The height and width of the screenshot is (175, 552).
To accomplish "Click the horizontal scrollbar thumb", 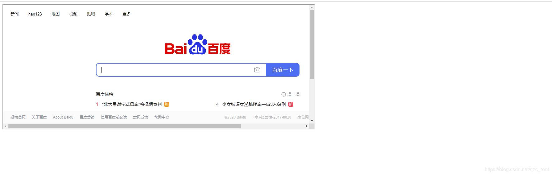I will [x=125, y=126].
